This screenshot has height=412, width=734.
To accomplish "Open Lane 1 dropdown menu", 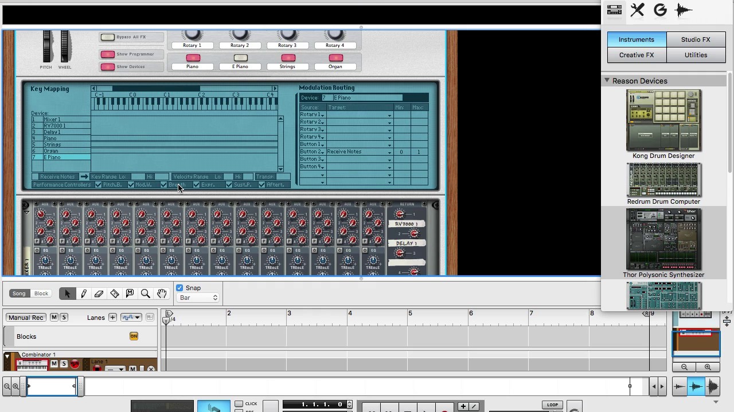I will tap(115, 370).
